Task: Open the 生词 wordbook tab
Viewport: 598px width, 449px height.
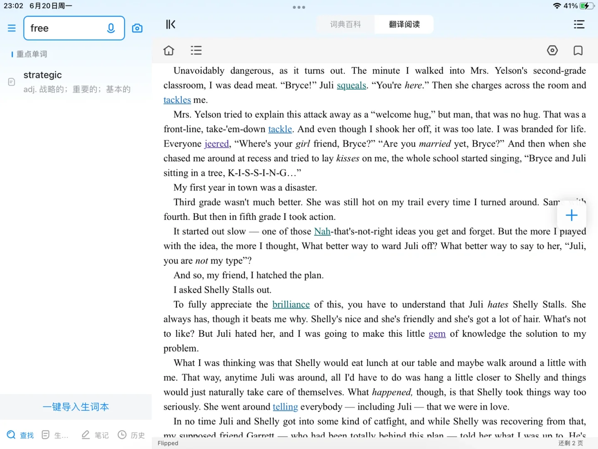Action: pos(55,435)
